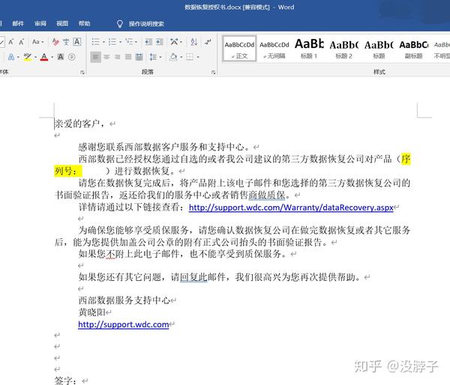Click the Borders grid icon
This screenshot has height=385, width=450.
[x=190, y=57]
